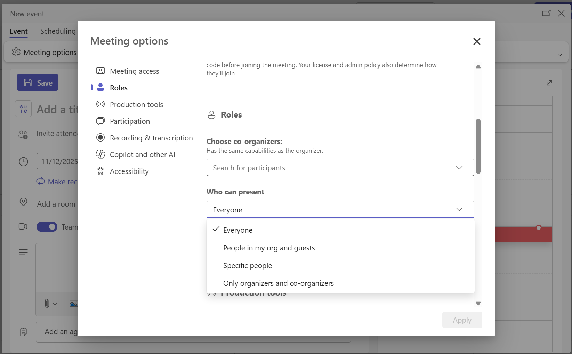Viewport: 572px width, 354px height.
Task: Click the agenda notes icon
Action: (x=23, y=332)
